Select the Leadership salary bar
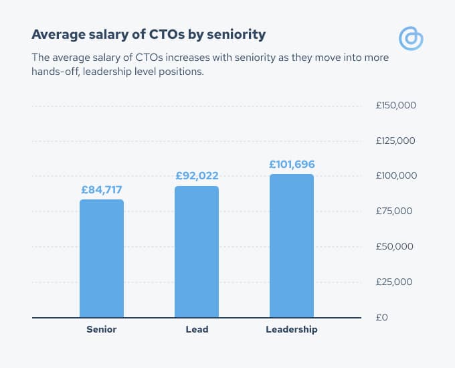Screen dimensions: 455x368 click(292, 246)
